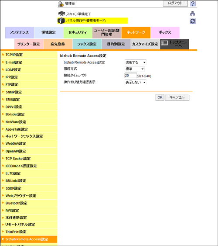Open the customize settings tab
Image resolution: width=218 pixels, height=246 pixels.
coord(145,44)
